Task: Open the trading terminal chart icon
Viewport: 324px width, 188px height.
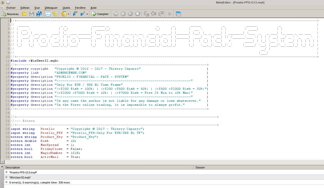Action: pyautogui.click(x=178, y=14)
